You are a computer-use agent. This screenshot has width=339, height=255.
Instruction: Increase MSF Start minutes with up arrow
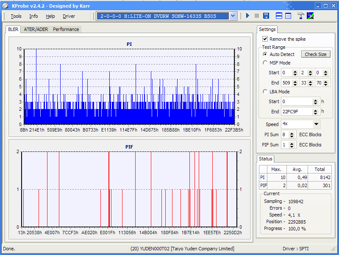pos(295,71)
